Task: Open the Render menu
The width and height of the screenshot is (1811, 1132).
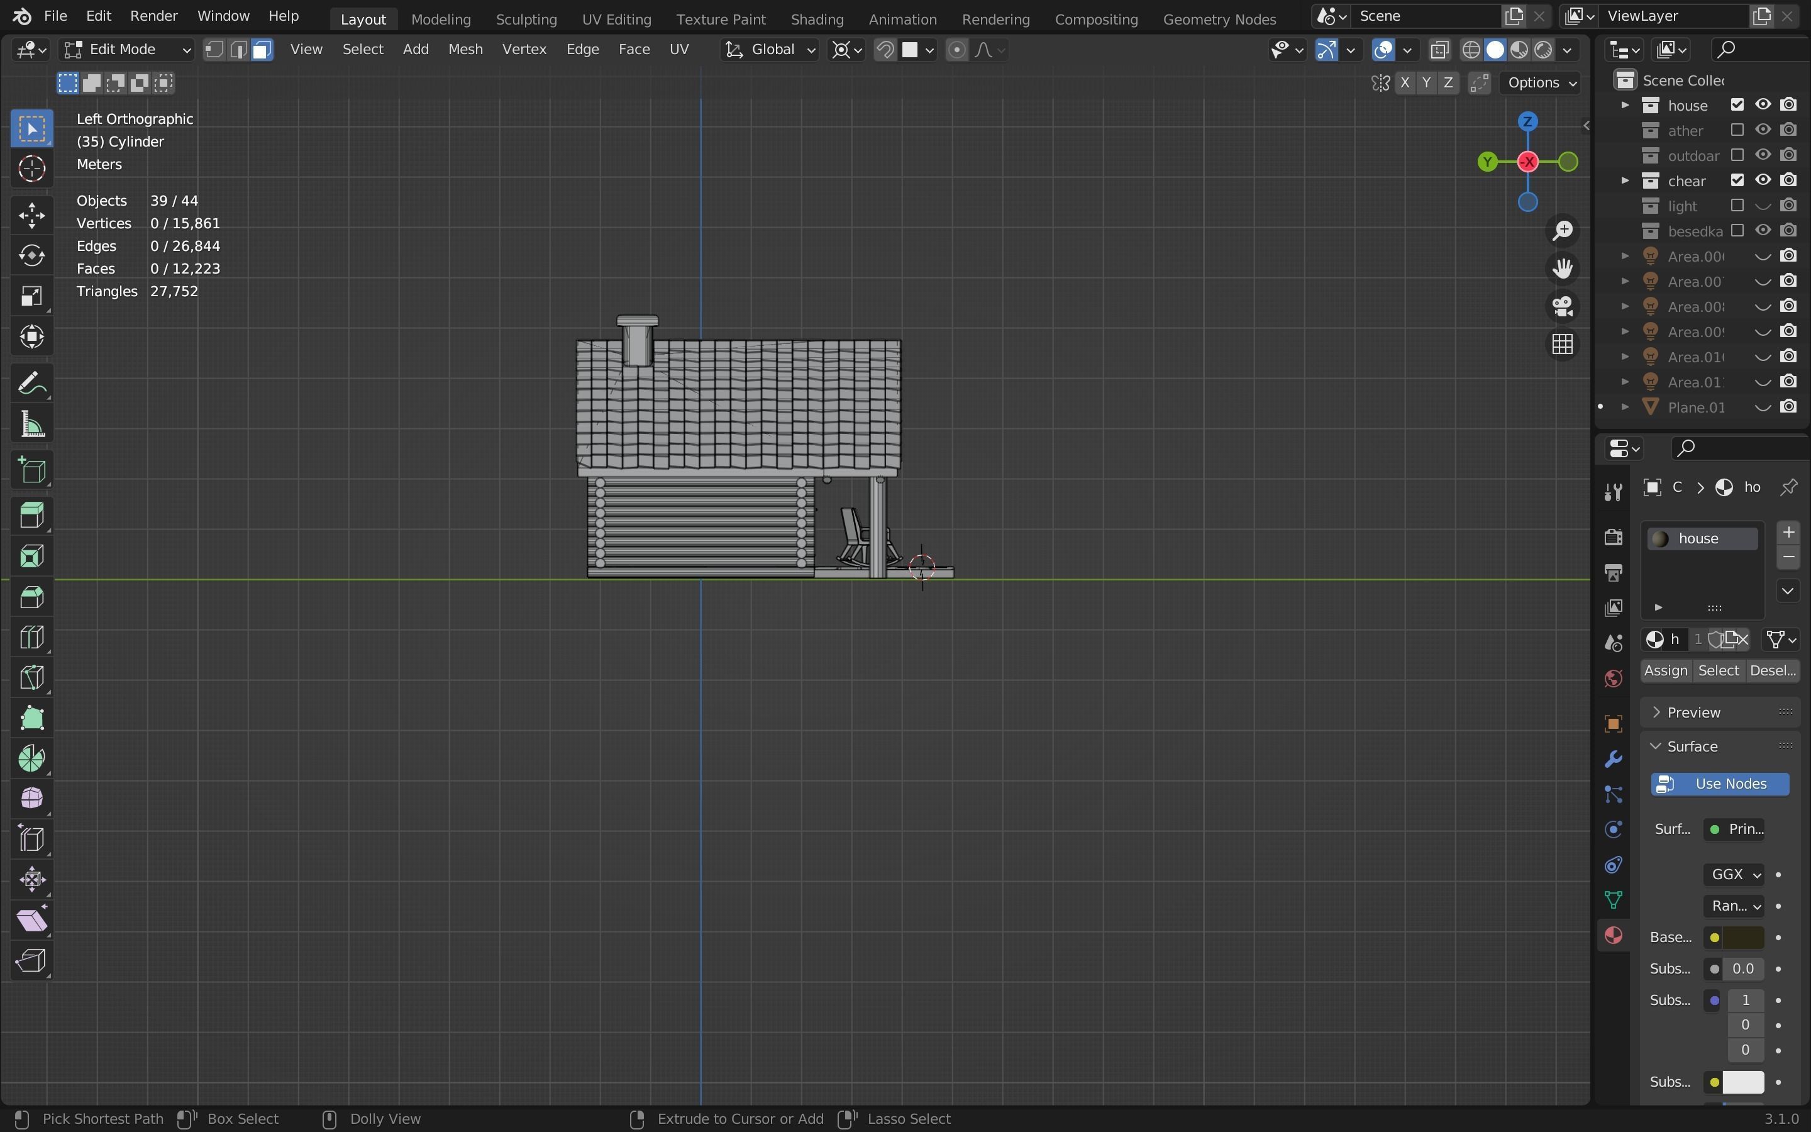Action: 153,16
